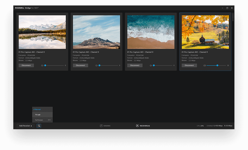Select Normal view mode in popup menu
The image size is (248, 150).
[43, 110]
